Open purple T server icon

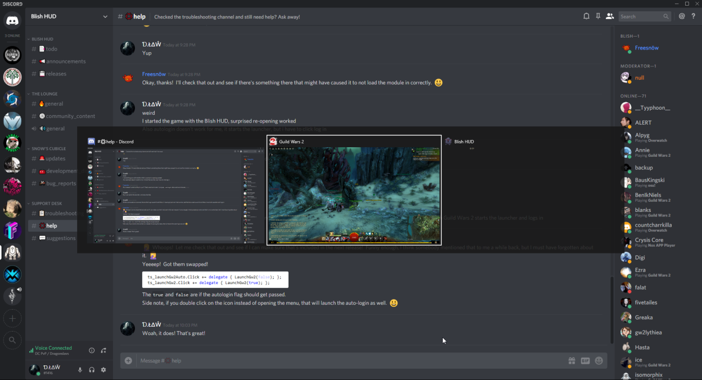pos(12,230)
